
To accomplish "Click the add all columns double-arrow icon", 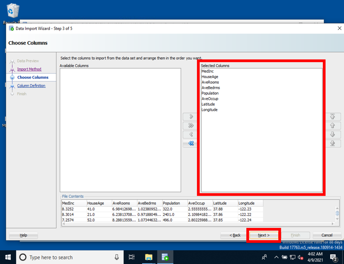I will pyautogui.click(x=191, y=126).
